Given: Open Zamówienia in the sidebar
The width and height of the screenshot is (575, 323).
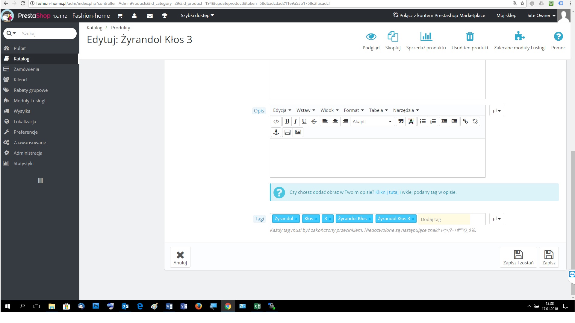Looking at the screenshot, I should [26, 69].
